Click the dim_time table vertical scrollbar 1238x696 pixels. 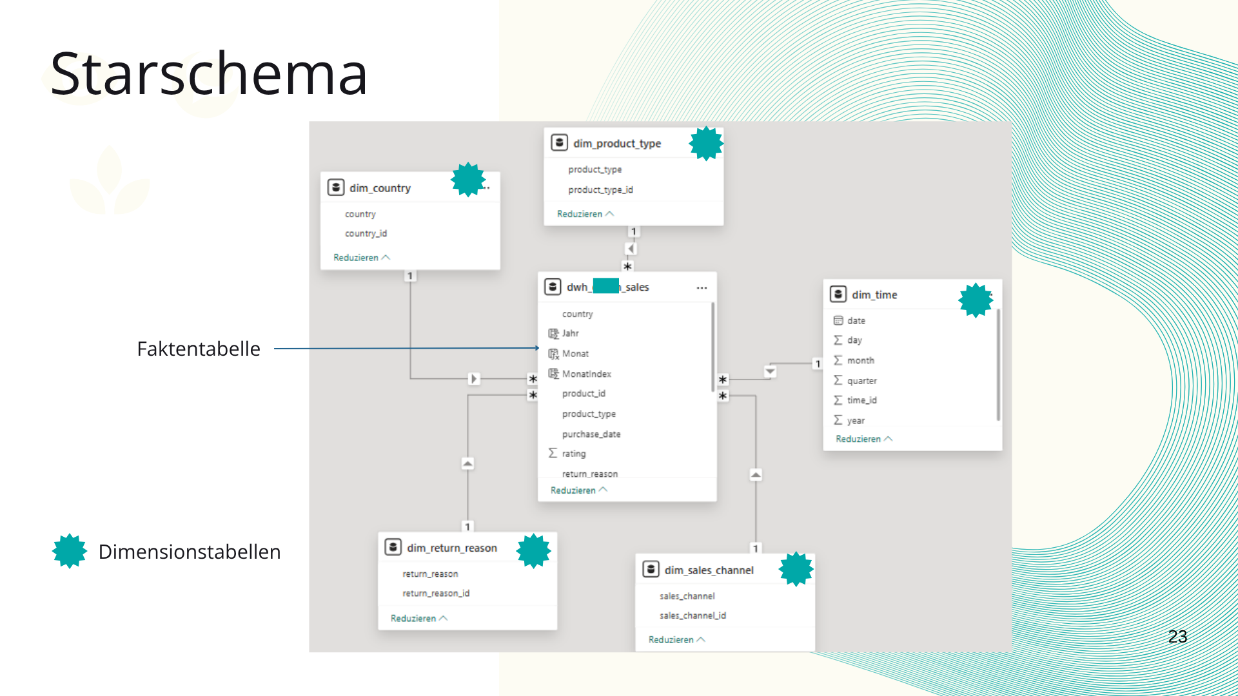(x=998, y=364)
